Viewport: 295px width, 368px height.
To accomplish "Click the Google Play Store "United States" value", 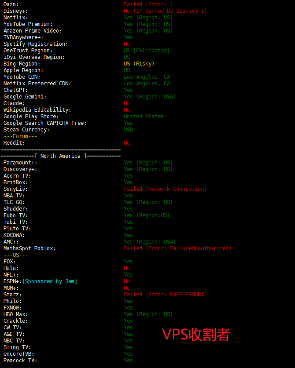I will pos(143,117).
